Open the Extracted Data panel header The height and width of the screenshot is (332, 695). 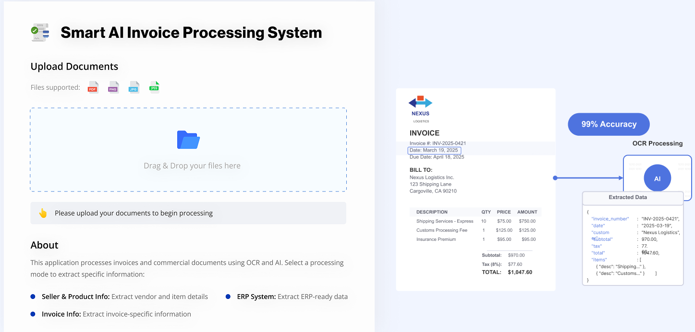627,197
